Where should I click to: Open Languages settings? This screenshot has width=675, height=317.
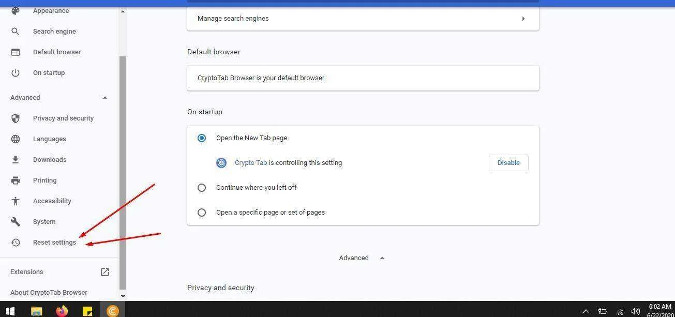[x=50, y=139]
